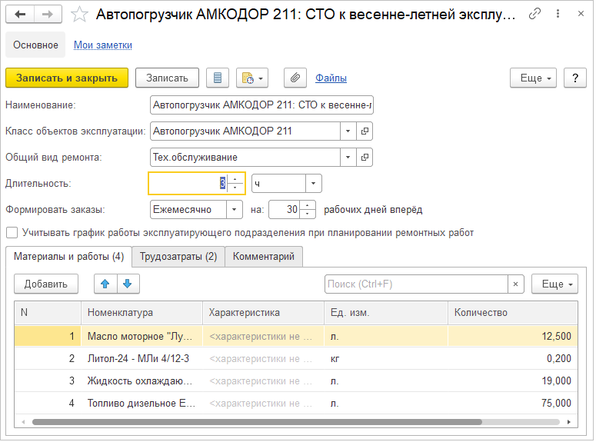Open the Автопогрузчик АМКОДОР 211 class form icon
Image resolution: width=596 pixels, height=442 pixels.
365,131
